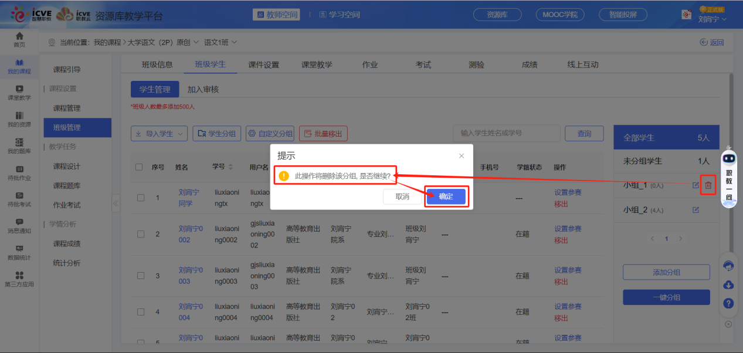Switch to the 加入审核 tab
This screenshot has width=743, height=353.
pos(203,89)
